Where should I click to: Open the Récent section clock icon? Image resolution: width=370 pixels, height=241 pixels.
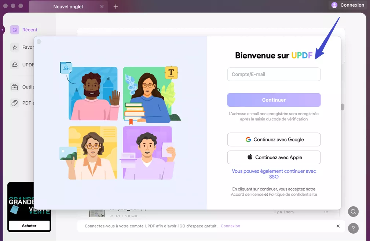[x=15, y=30]
